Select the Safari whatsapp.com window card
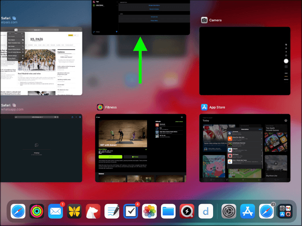This screenshot has height=226, width=302. click(41, 148)
